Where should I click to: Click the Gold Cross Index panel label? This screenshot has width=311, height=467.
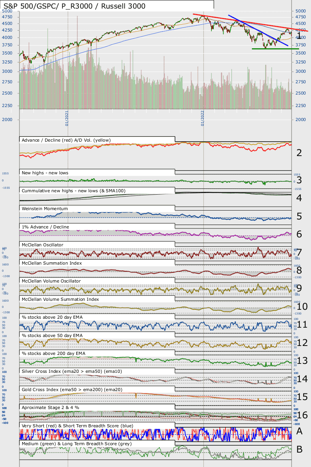coord(73,390)
